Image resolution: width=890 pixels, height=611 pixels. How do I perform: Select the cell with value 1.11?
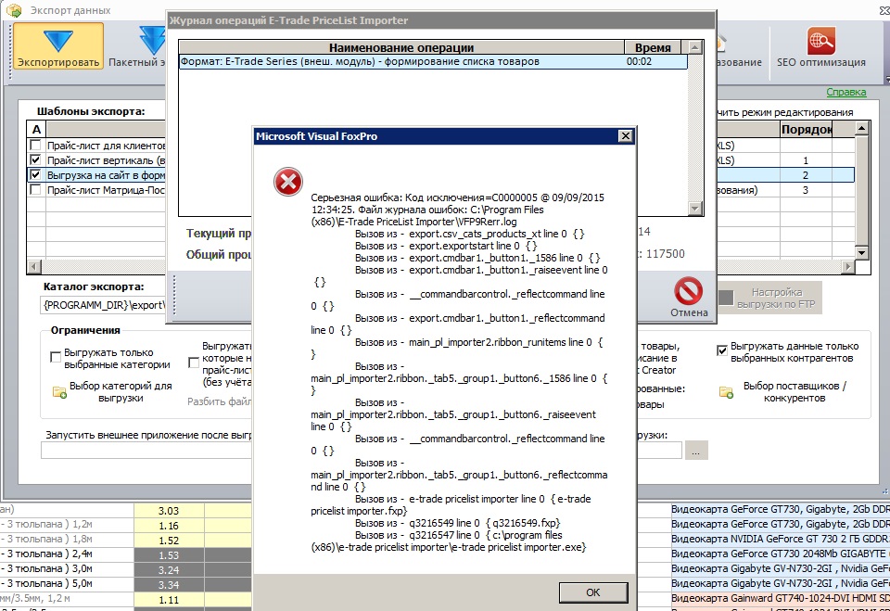[169, 599]
